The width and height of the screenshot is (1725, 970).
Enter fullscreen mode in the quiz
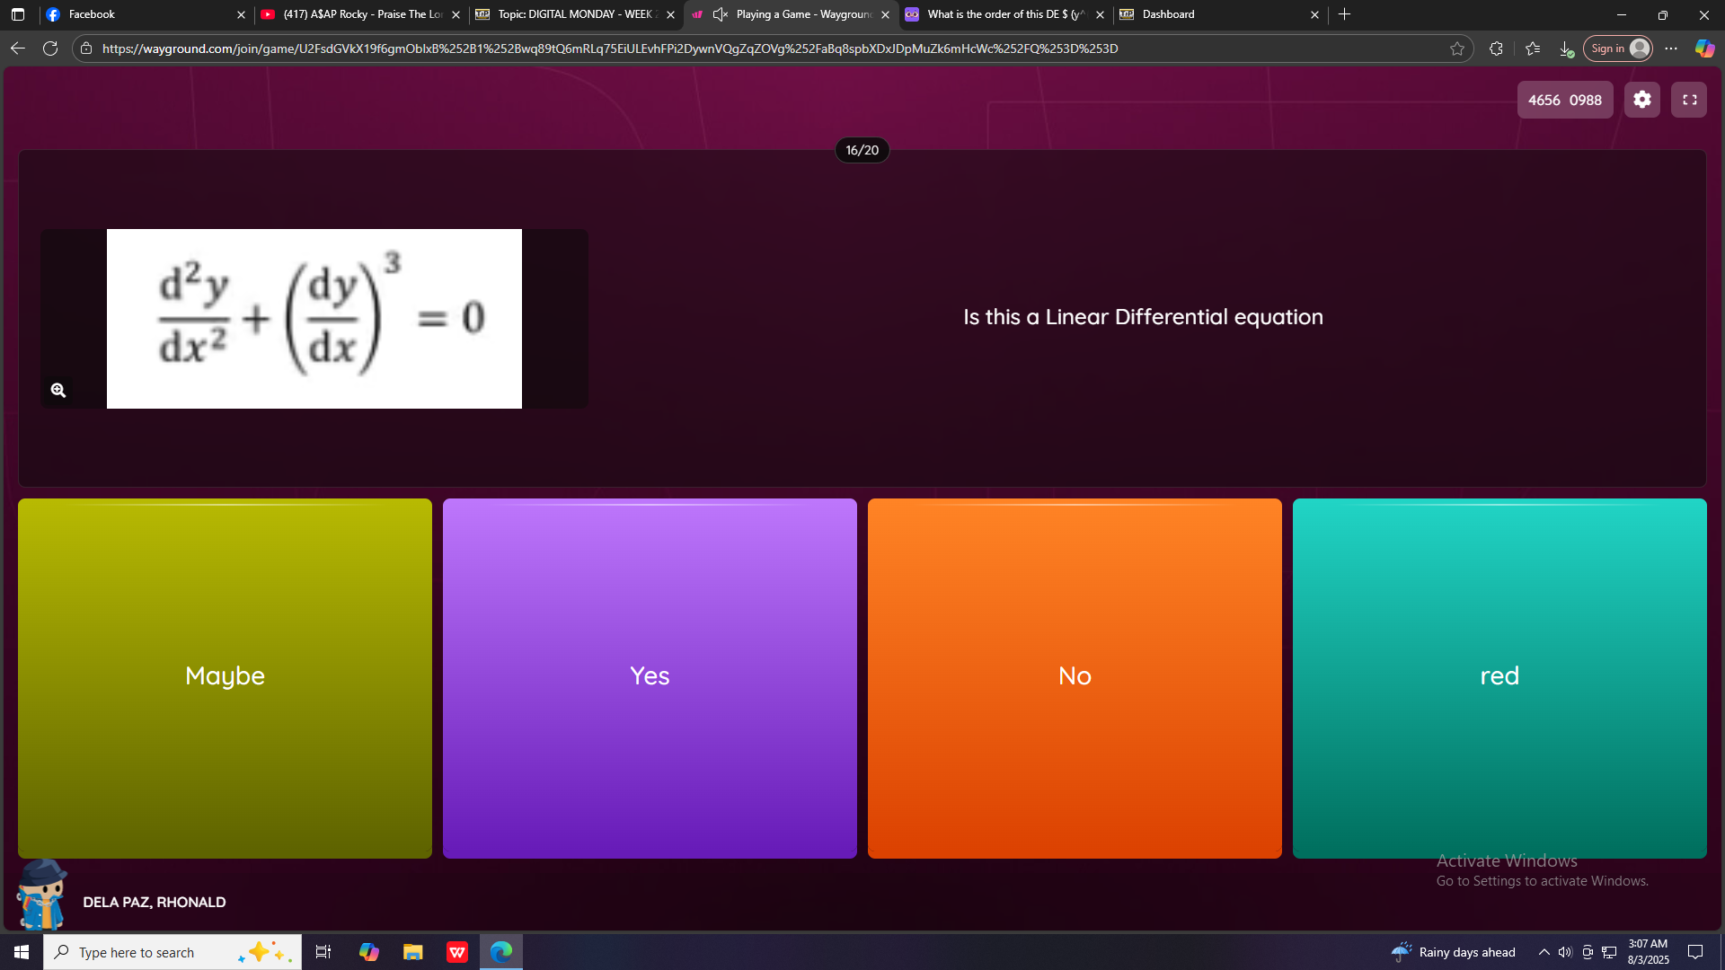(1688, 100)
